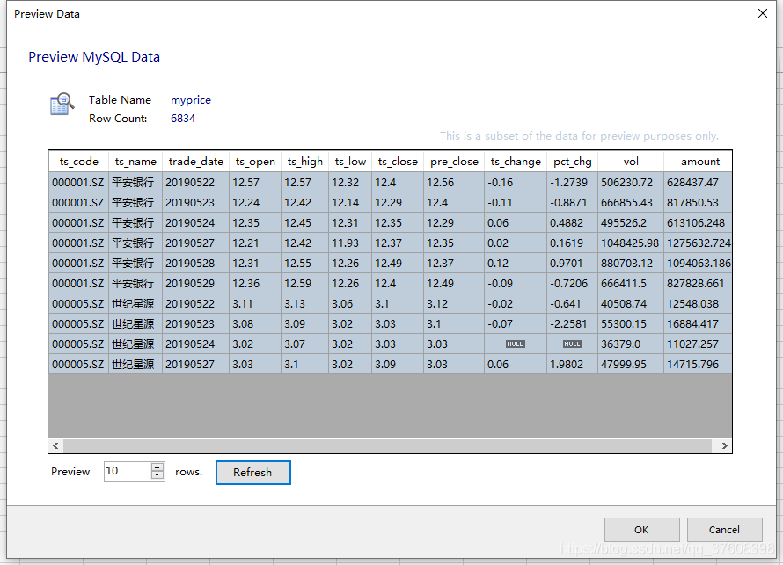Screen dimensions: 783x565
Task: Click the NULL cell under pct_chg
Action: click(x=572, y=344)
